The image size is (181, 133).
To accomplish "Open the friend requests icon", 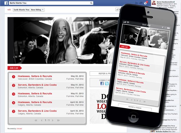I will pos(136,3).
